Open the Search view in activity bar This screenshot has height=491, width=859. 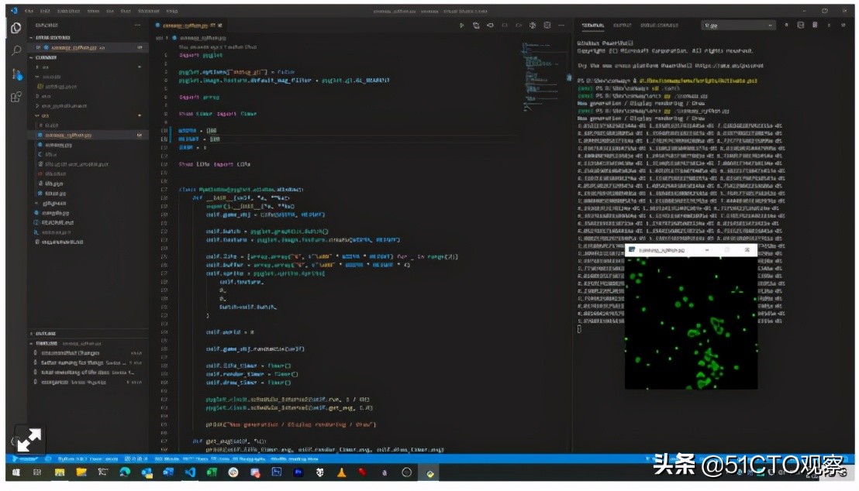(x=16, y=51)
